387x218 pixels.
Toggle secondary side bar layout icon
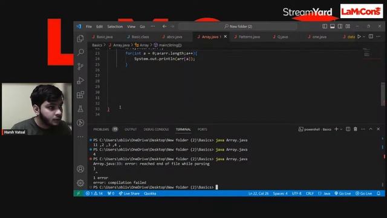[x=340, y=26]
